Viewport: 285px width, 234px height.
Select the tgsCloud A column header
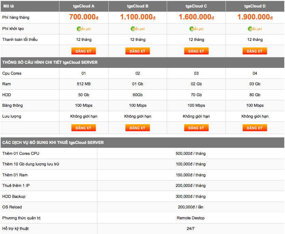pyautogui.click(x=84, y=6)
